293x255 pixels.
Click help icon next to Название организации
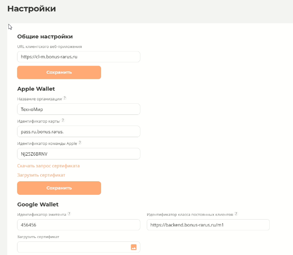click(x=65, y=98)
